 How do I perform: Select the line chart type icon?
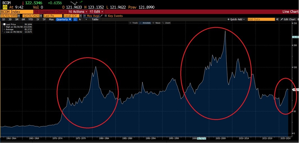point(75,19)
